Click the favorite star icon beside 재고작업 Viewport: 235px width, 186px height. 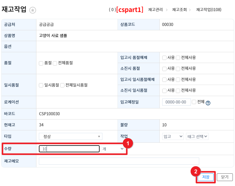(33, 10)
